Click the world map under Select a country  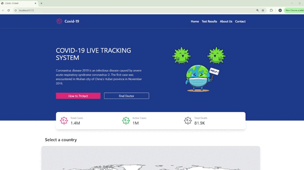point(151,158)
